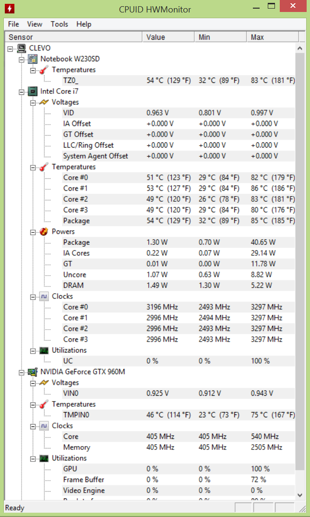Select the Package power row at 1.30 W

click(x=179, y=242)
